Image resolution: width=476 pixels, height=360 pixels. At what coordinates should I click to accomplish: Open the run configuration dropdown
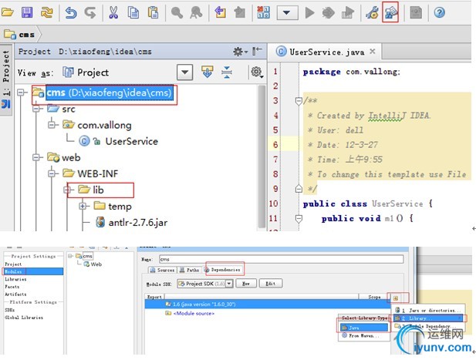287,13
